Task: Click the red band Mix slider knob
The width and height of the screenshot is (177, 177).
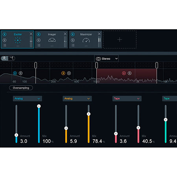Action: pos(138,127)
